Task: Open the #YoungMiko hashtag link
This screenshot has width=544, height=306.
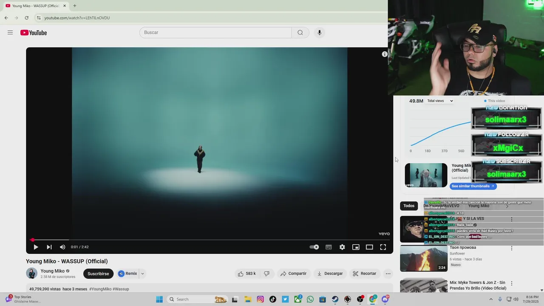Action: pos(100,289)
